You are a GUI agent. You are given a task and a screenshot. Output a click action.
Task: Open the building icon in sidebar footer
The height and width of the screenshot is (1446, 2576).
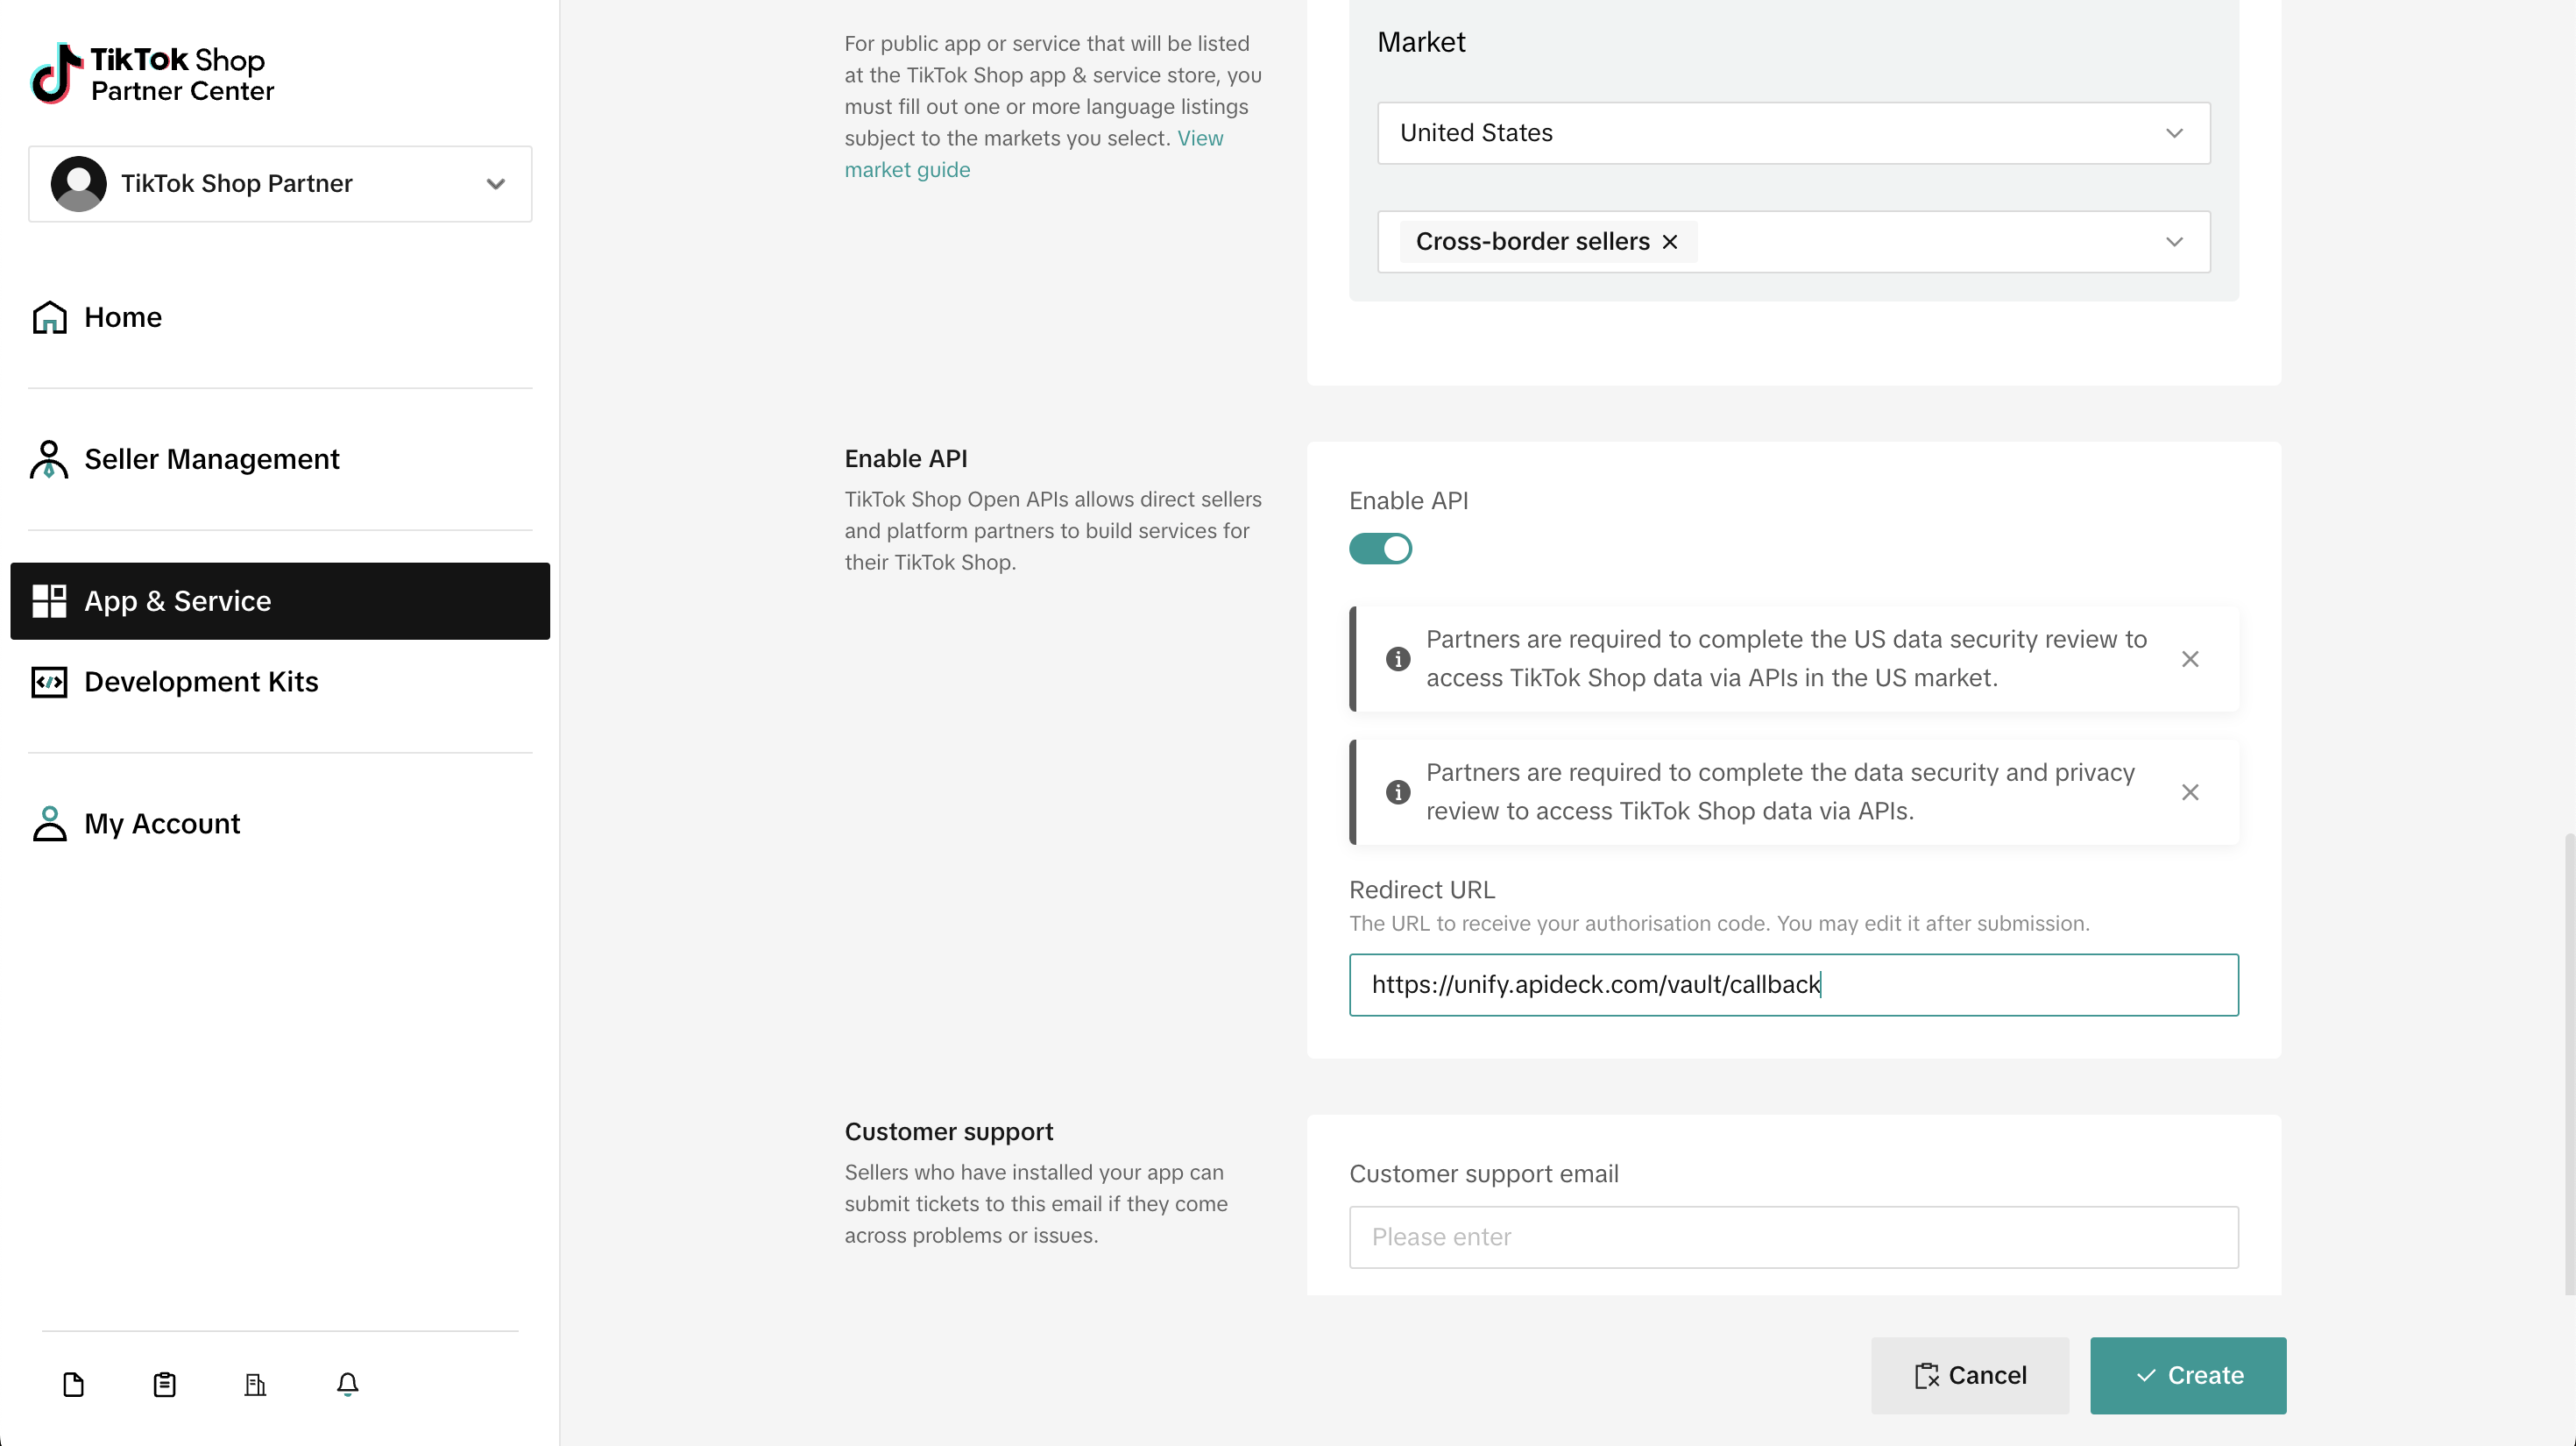coord(256,1384)
